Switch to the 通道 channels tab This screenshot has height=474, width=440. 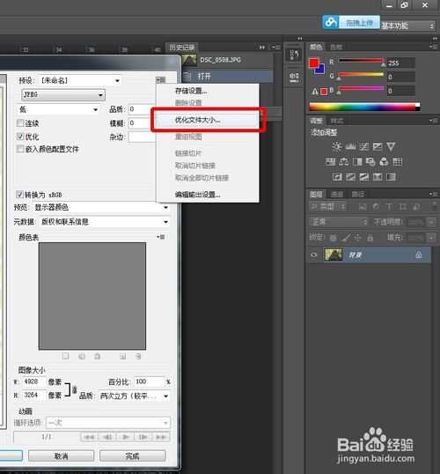[337, 194]
